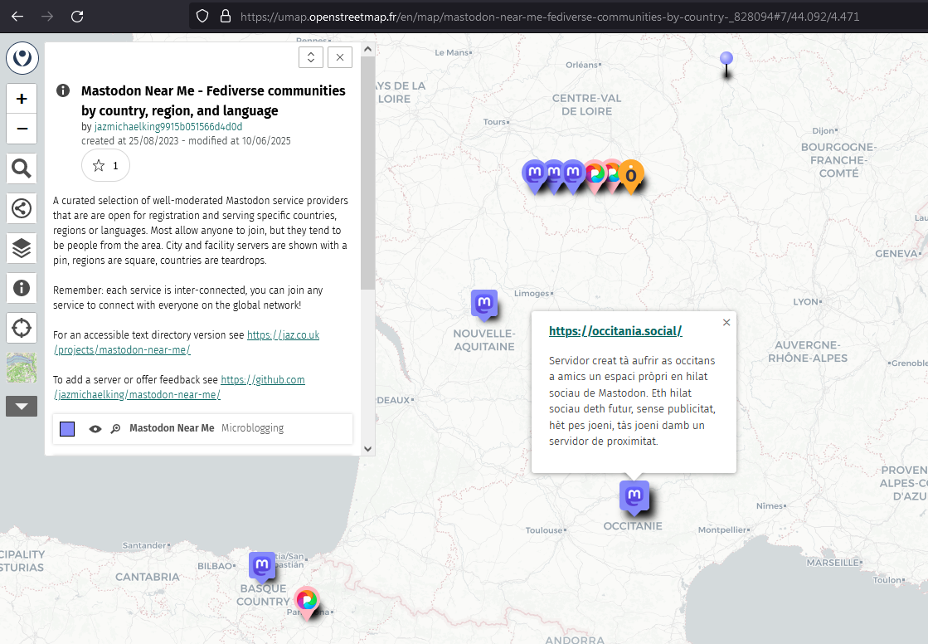928x644 pixels.
Task: Click the Mastodon Near Me layer name
Action: pos(172,427)
